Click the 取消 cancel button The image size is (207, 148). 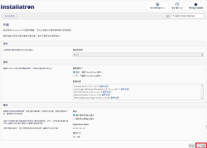click(191, 146)
